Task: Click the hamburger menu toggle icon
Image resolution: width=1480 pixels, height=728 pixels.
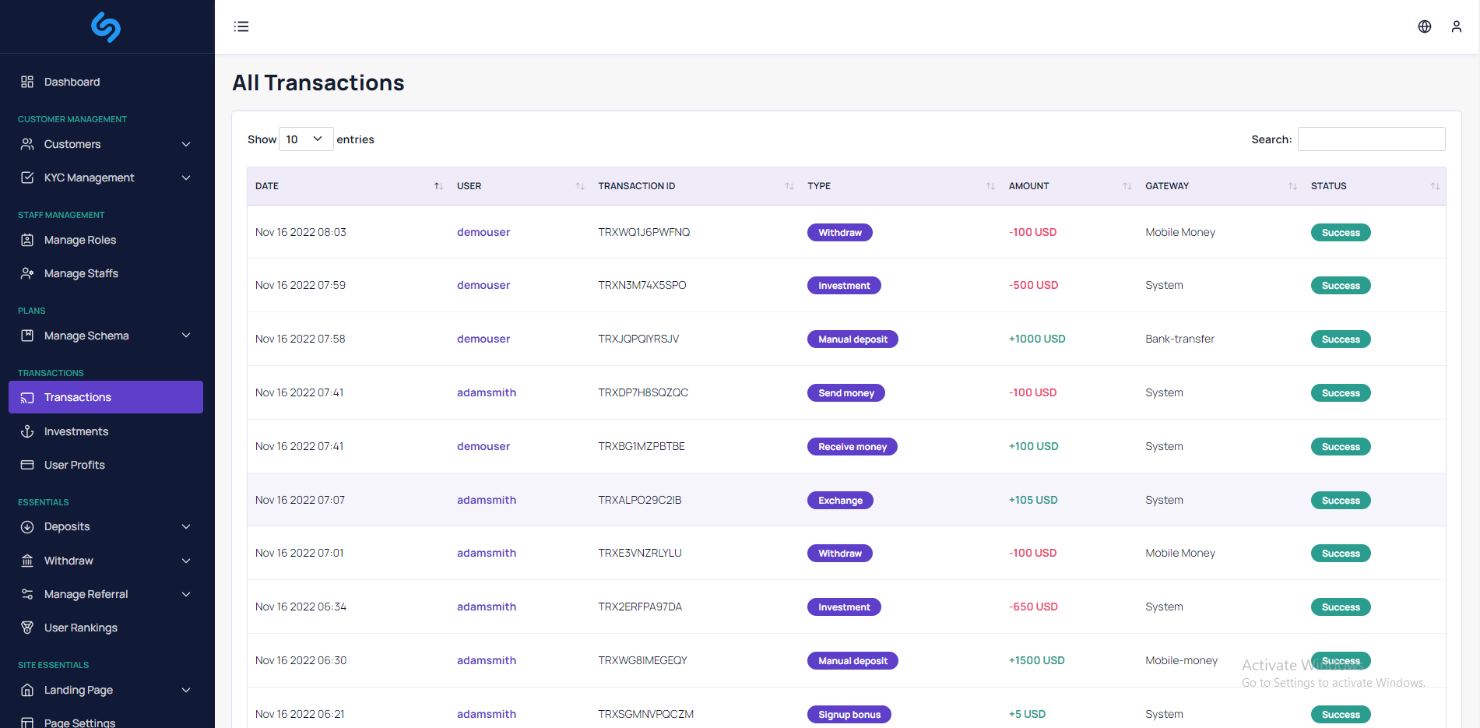Action: click(x=241, y=26)
